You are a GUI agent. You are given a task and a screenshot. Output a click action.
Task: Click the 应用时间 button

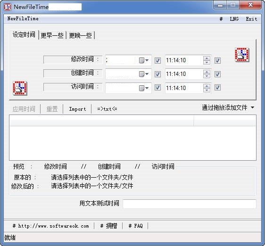pyautogui.click(x=24, y=109)
